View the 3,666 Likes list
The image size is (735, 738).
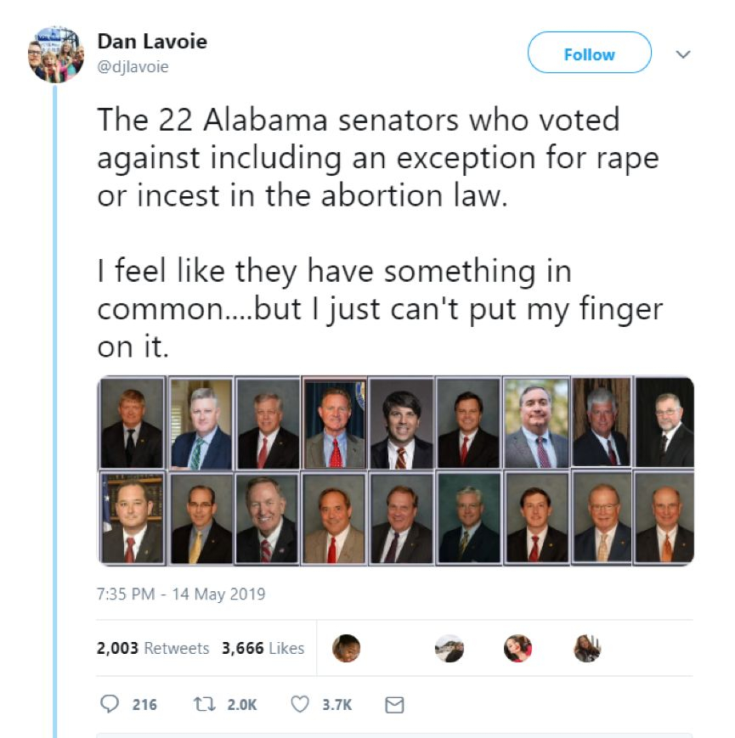pyautogui.click(x=263, y=648)
